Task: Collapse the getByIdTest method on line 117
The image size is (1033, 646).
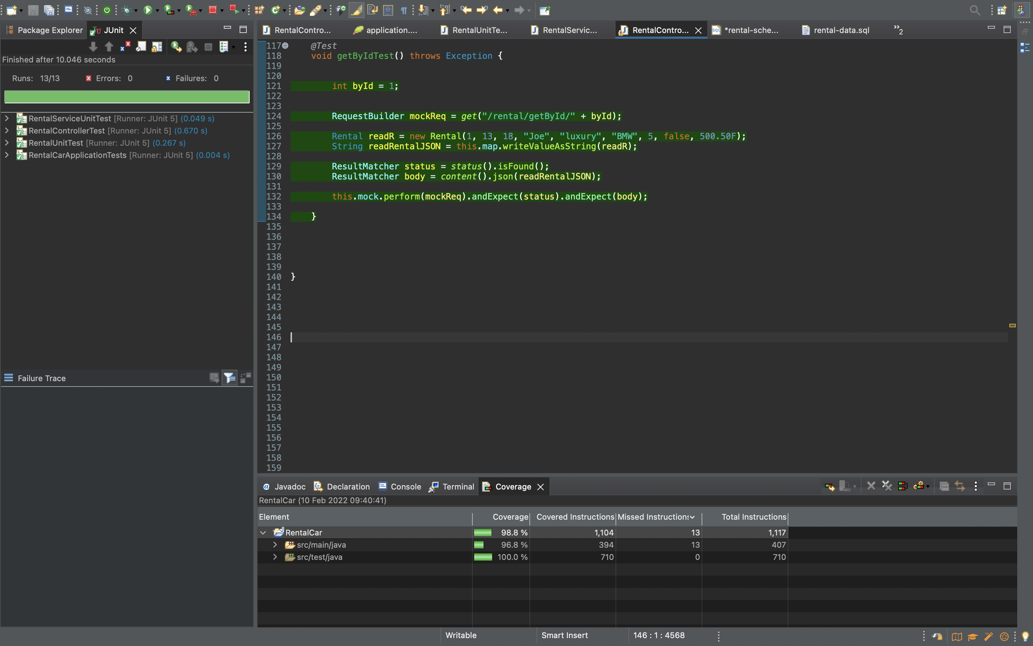Action: click(x=286, y=45)
